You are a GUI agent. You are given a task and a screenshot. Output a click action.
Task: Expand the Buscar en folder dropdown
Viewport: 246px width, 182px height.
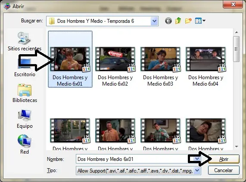tap(154, 21)
